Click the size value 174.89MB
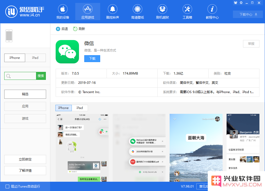Image resolution: width=265 pixels, height=191 pixels. click(130, 73)
